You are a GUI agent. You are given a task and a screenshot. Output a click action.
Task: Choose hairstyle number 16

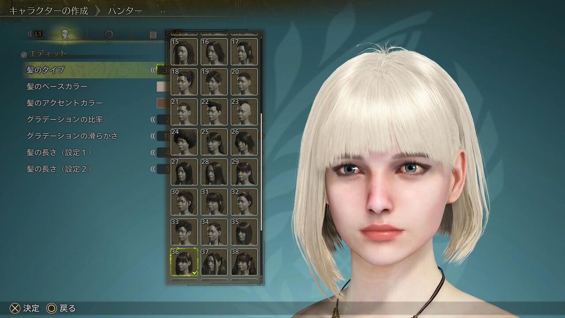pos(214,52)
